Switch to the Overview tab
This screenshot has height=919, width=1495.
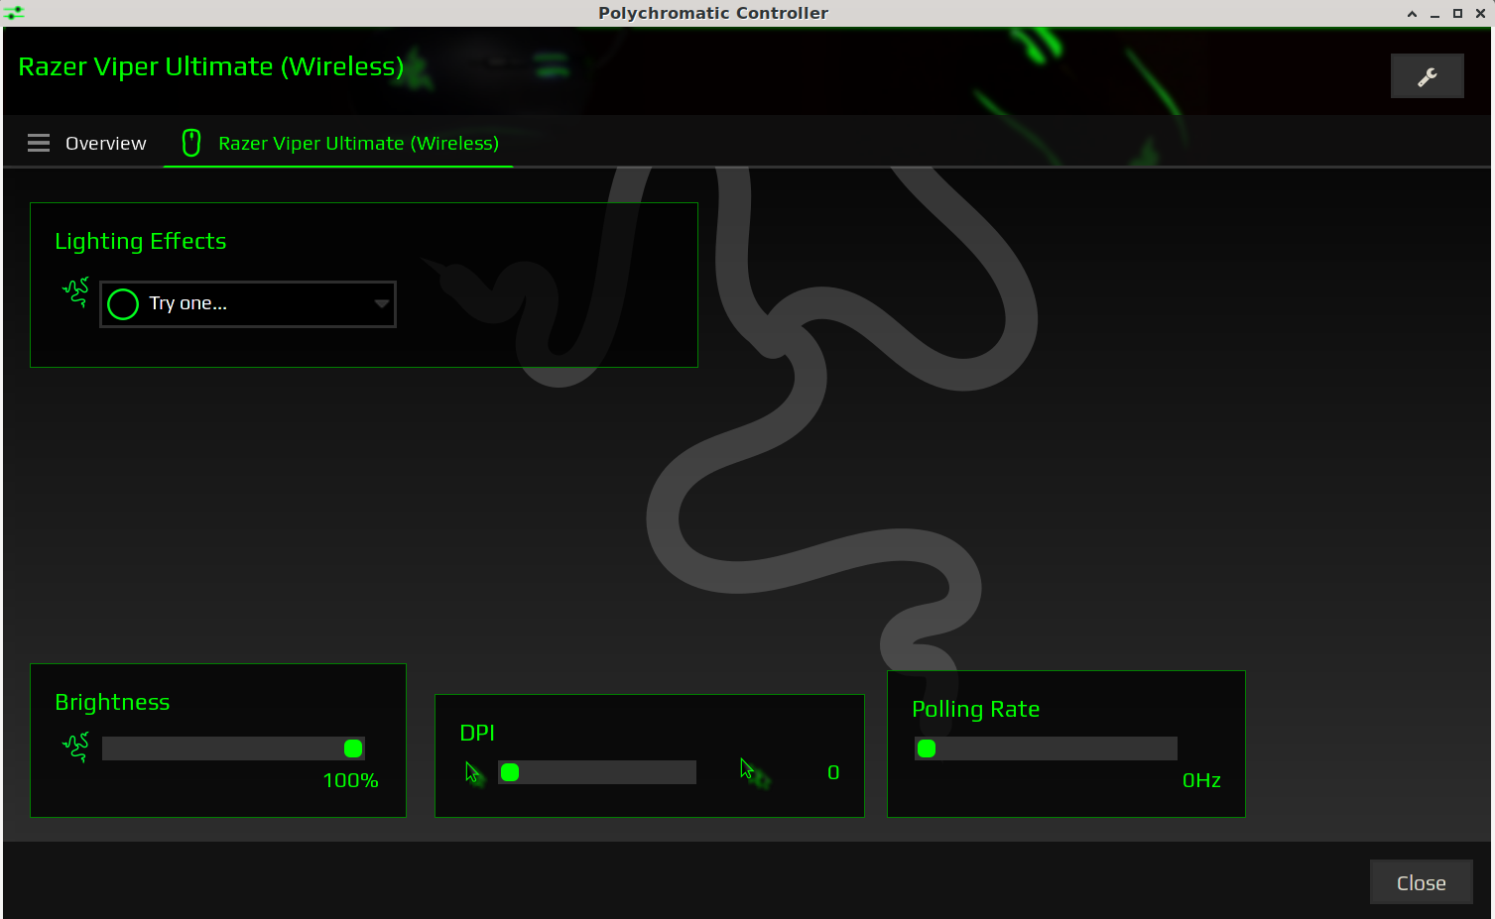pos(87,143)
